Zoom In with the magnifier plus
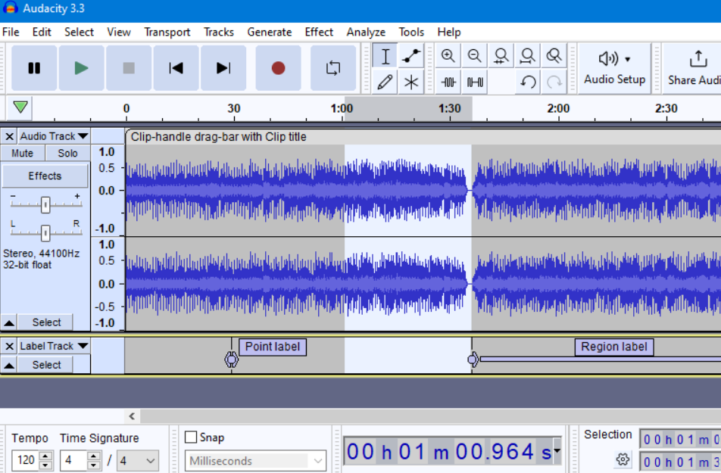 click(448, 56)
